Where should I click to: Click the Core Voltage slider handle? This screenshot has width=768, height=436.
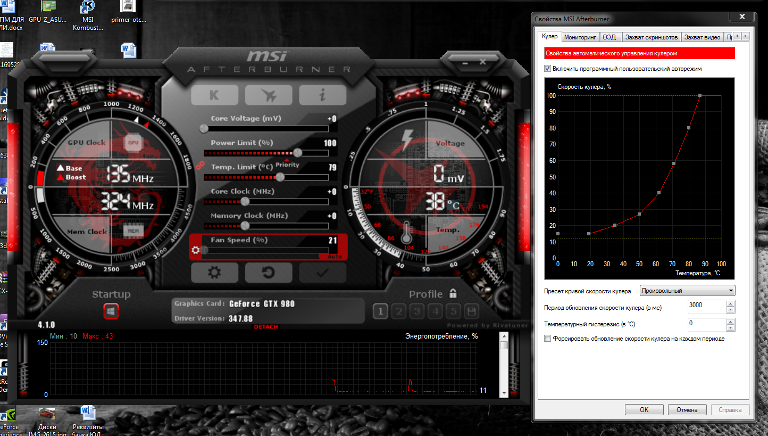pyautogui.click(x=204, y=128)
